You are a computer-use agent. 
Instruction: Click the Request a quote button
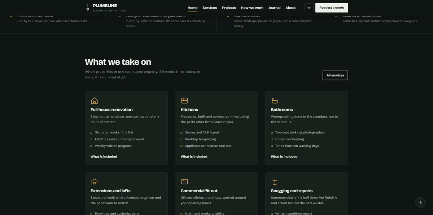[332, 8]
